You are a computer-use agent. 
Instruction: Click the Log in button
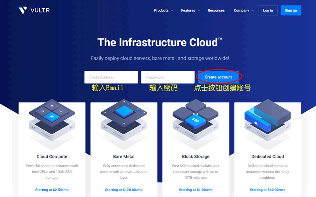268,11
